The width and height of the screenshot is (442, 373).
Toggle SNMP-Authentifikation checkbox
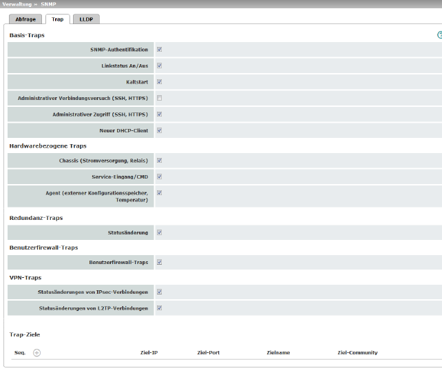(159, 50)
